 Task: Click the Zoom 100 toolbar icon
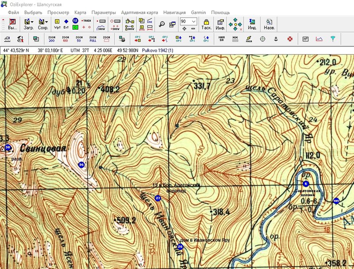(x=65, y=39)
